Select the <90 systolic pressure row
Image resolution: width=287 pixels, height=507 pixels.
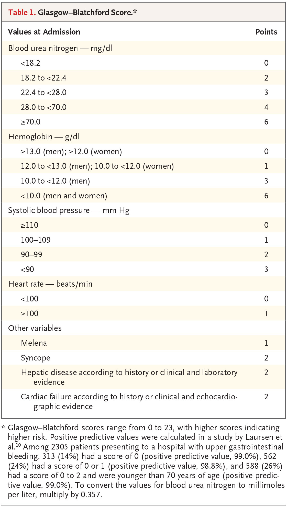143,269
